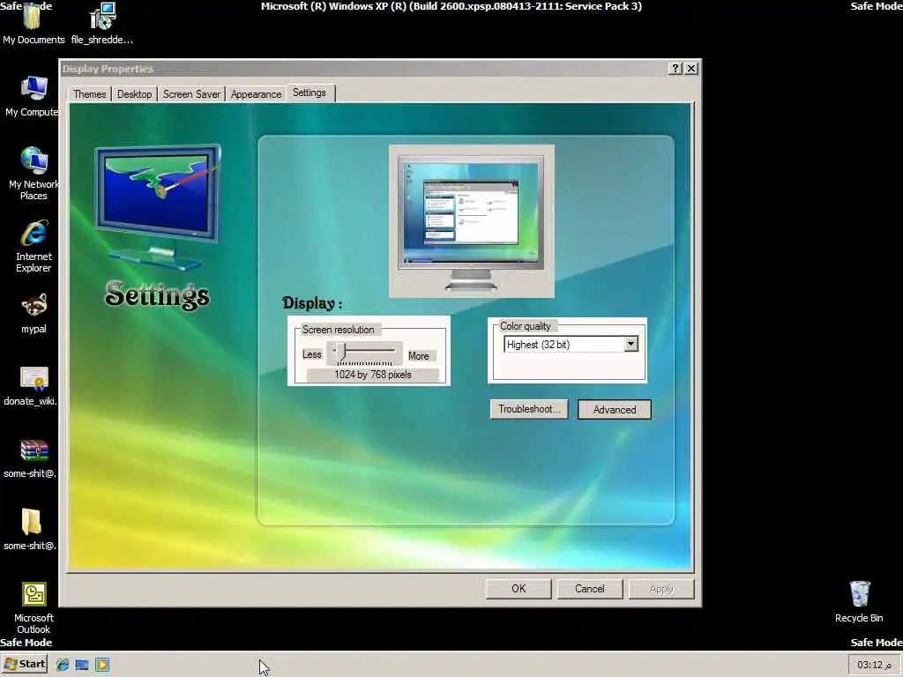Select the Internet Explorer desktop icon
This screenshot has width=903, height=677.
[34, 246]
